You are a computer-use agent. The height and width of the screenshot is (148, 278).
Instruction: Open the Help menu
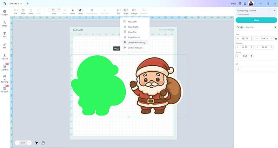[x=233, y=4]
